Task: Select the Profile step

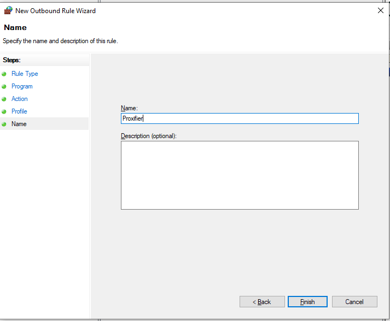Action: pyautogui.click(x=19, y=111)
